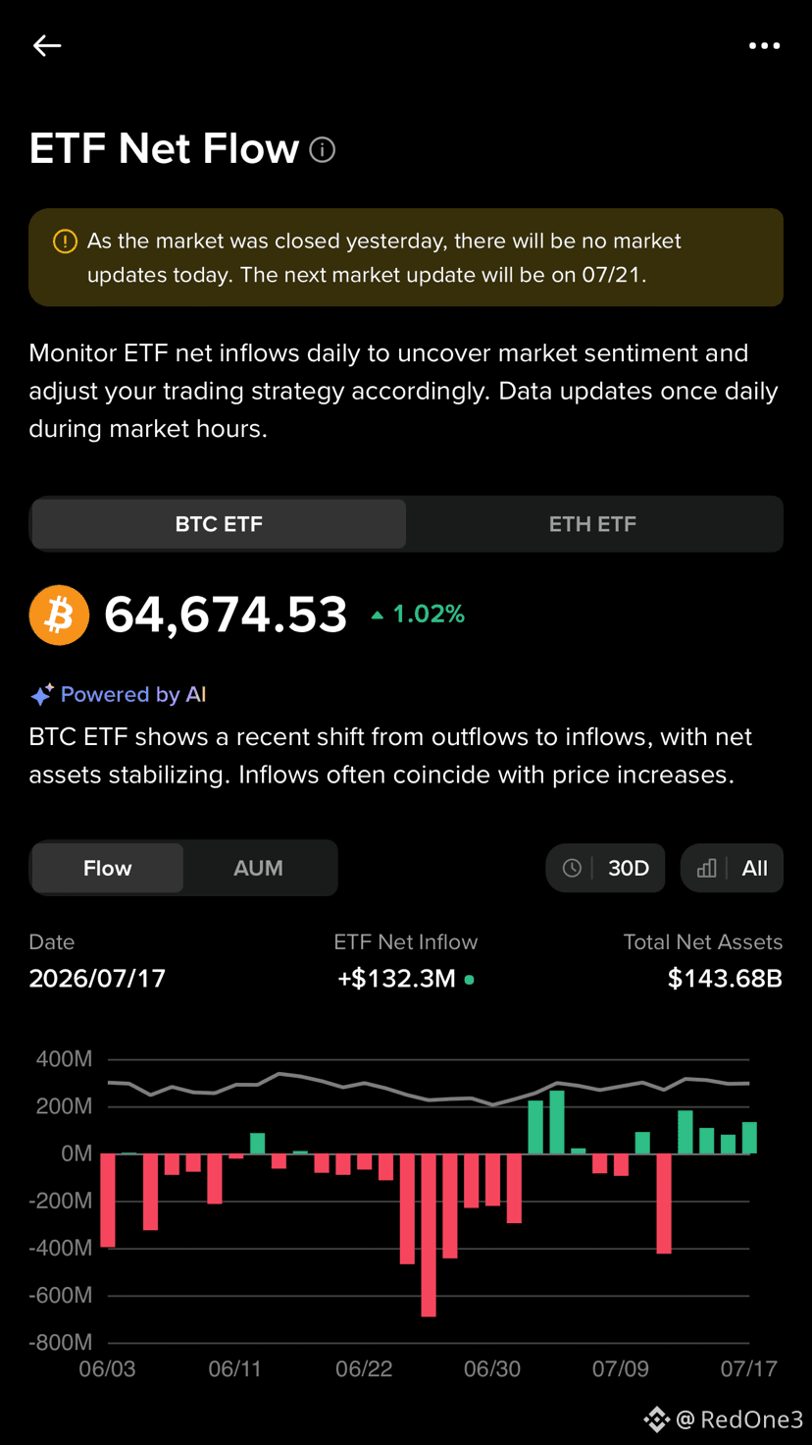Tap the Powered by AI link
This screenshot has width=812, height=1445.
coord(133,695)
